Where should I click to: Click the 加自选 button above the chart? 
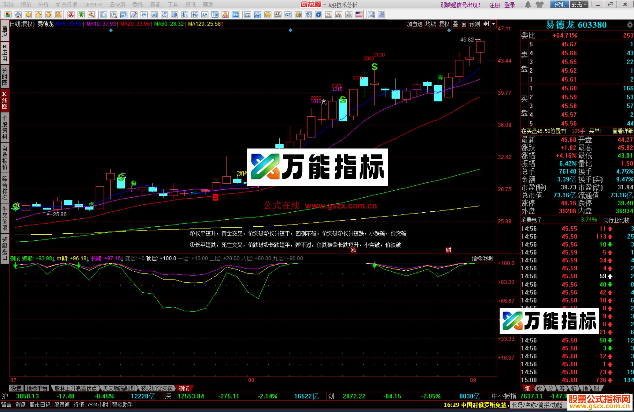pos(415,24)
